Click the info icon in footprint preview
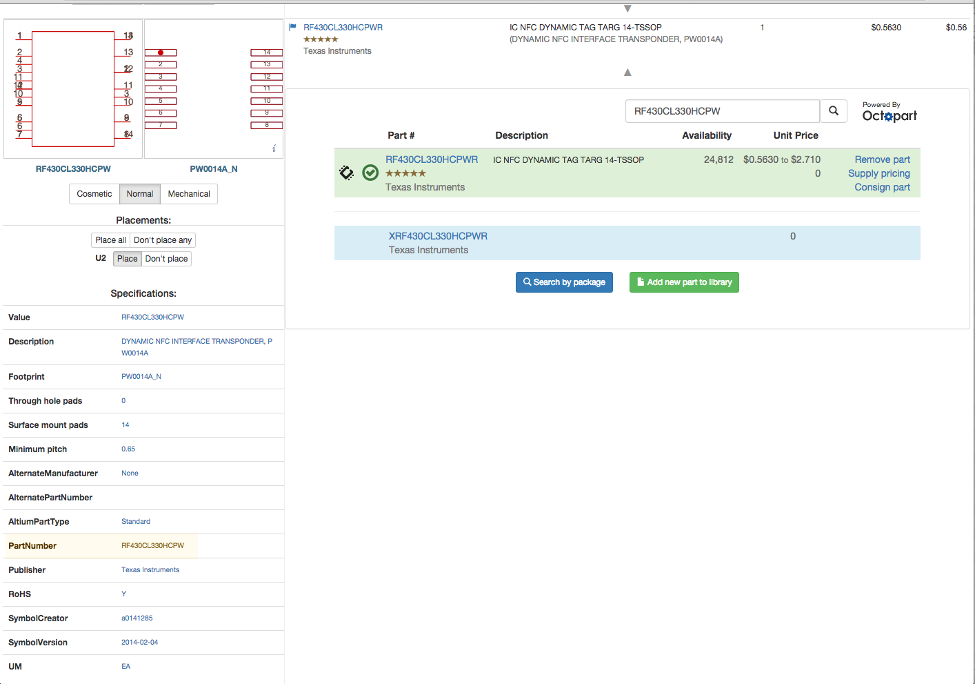The height and width of the screenshot is (684, 975). pos(274,148)
